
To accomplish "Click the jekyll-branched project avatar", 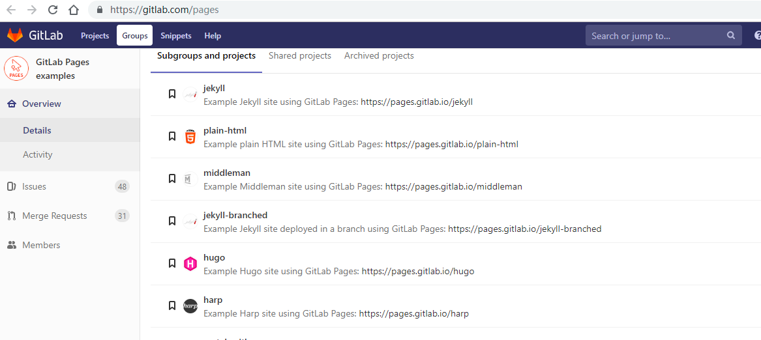I will point(190,221).
